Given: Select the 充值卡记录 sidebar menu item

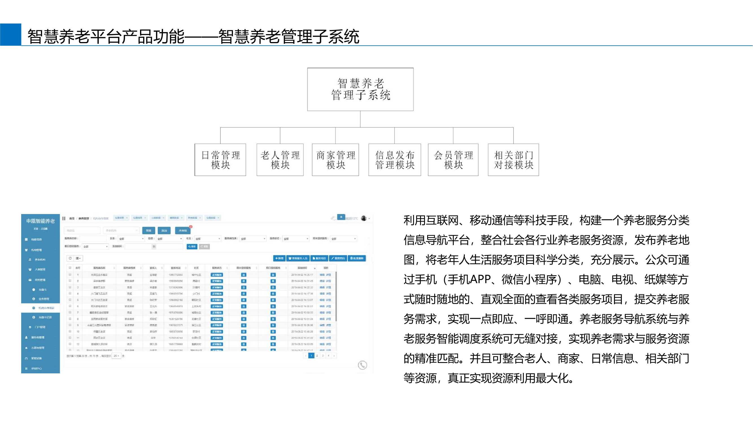Looking at the screenshot, I should pos(45,317).
